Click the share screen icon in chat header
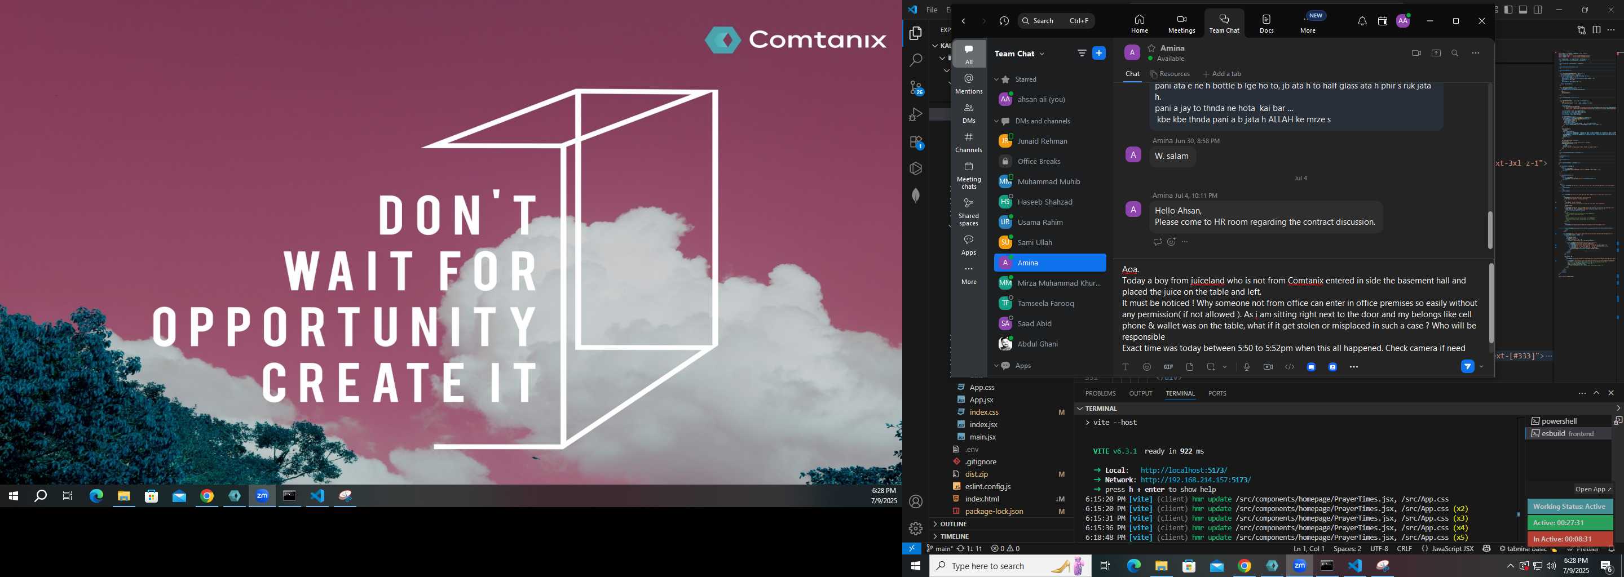Image resolution: width=1624 pixels, height=577 pixels. [1436, 54]
